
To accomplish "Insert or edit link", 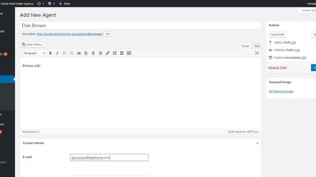I will (108, 53).
